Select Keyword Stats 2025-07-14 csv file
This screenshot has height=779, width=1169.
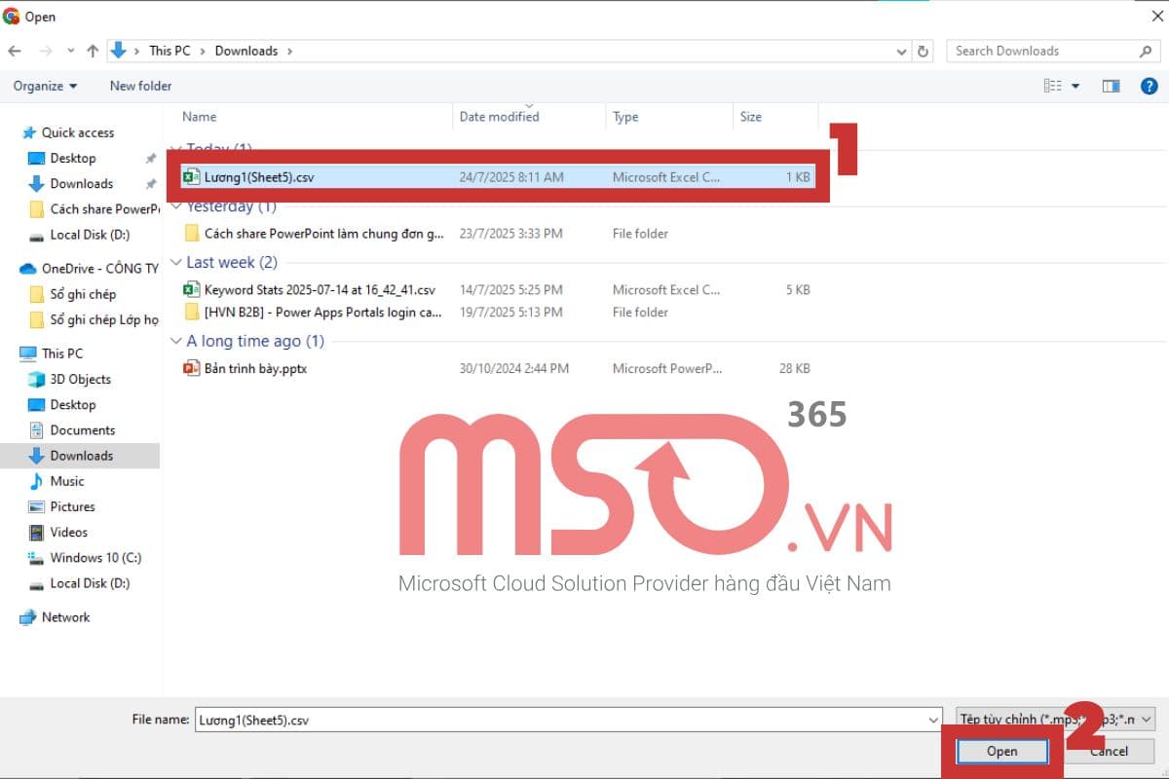(320, 289)
